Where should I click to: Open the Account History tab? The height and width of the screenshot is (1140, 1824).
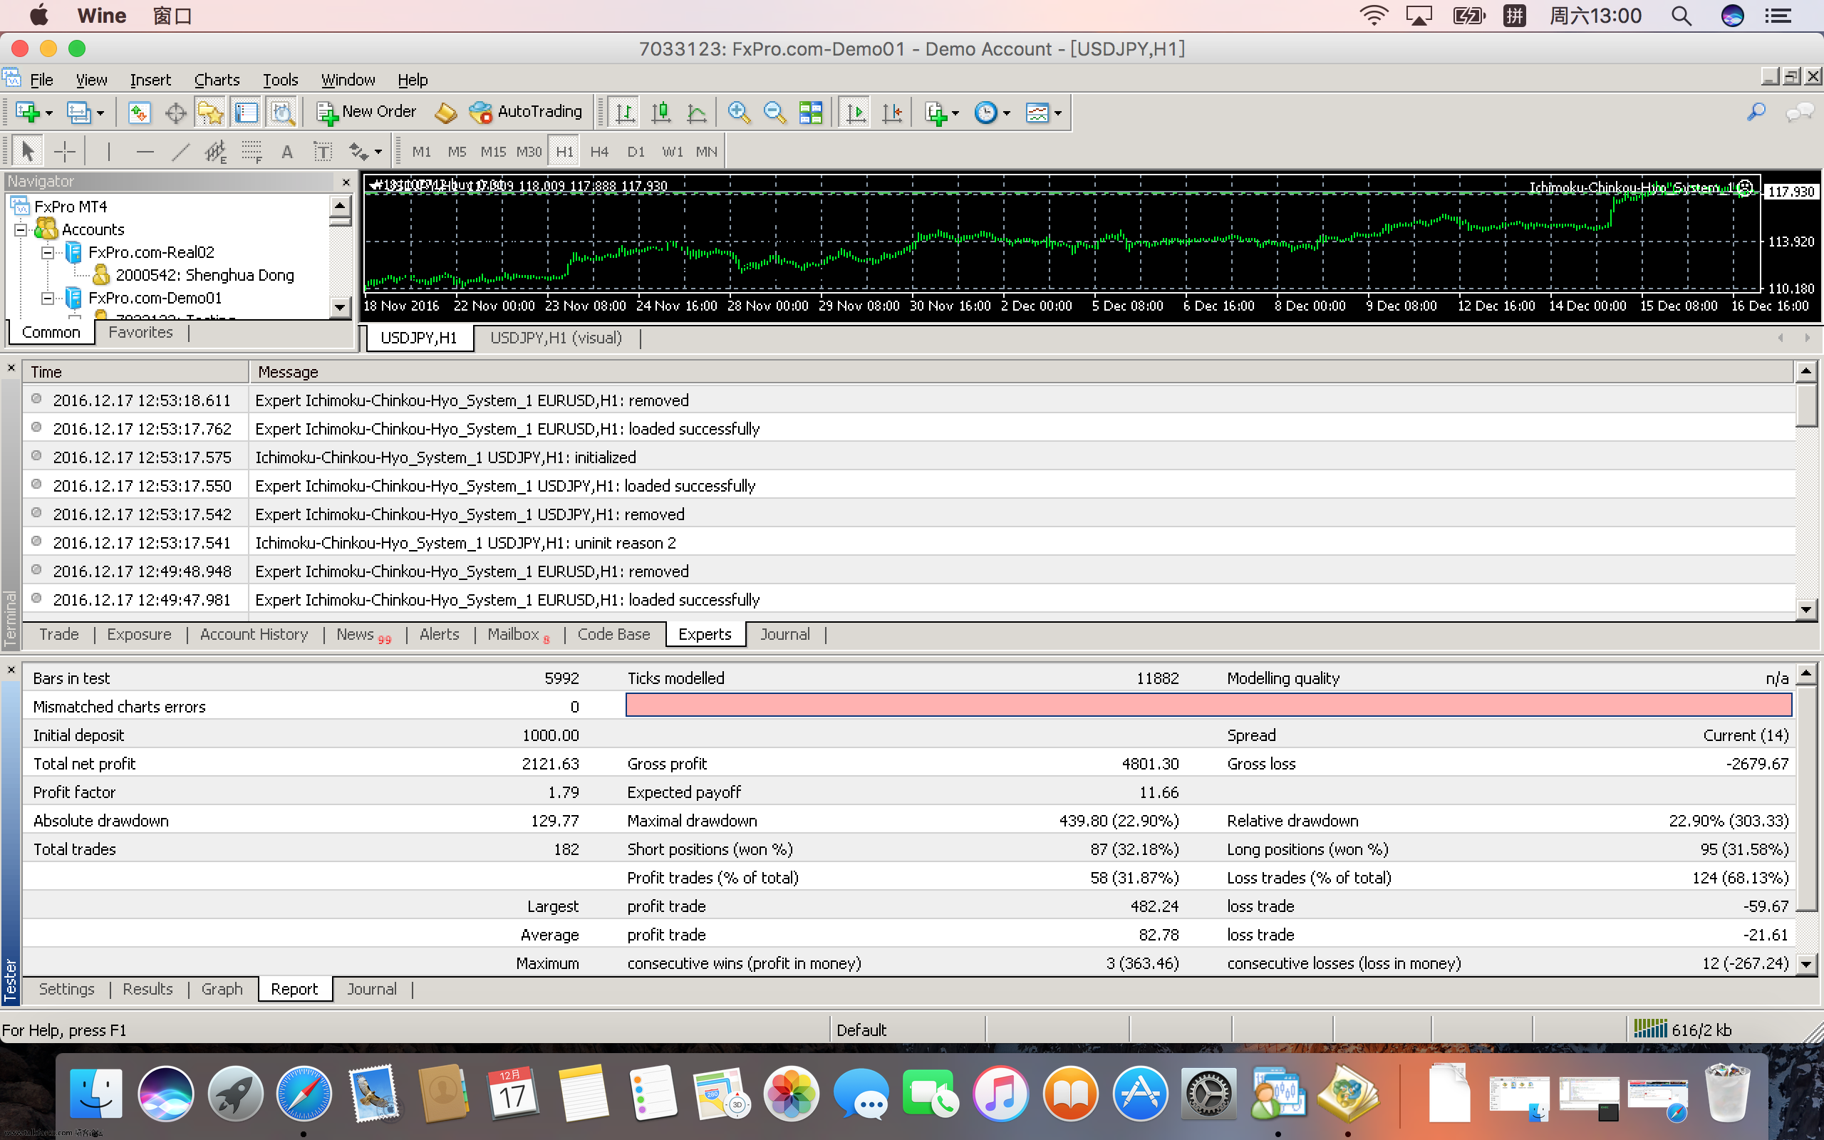pyautogui.click(x=254, y=634)
